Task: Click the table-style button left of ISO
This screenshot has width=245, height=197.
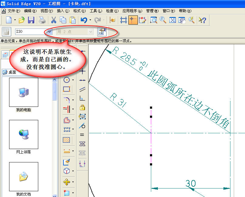Action: [6, 32]
